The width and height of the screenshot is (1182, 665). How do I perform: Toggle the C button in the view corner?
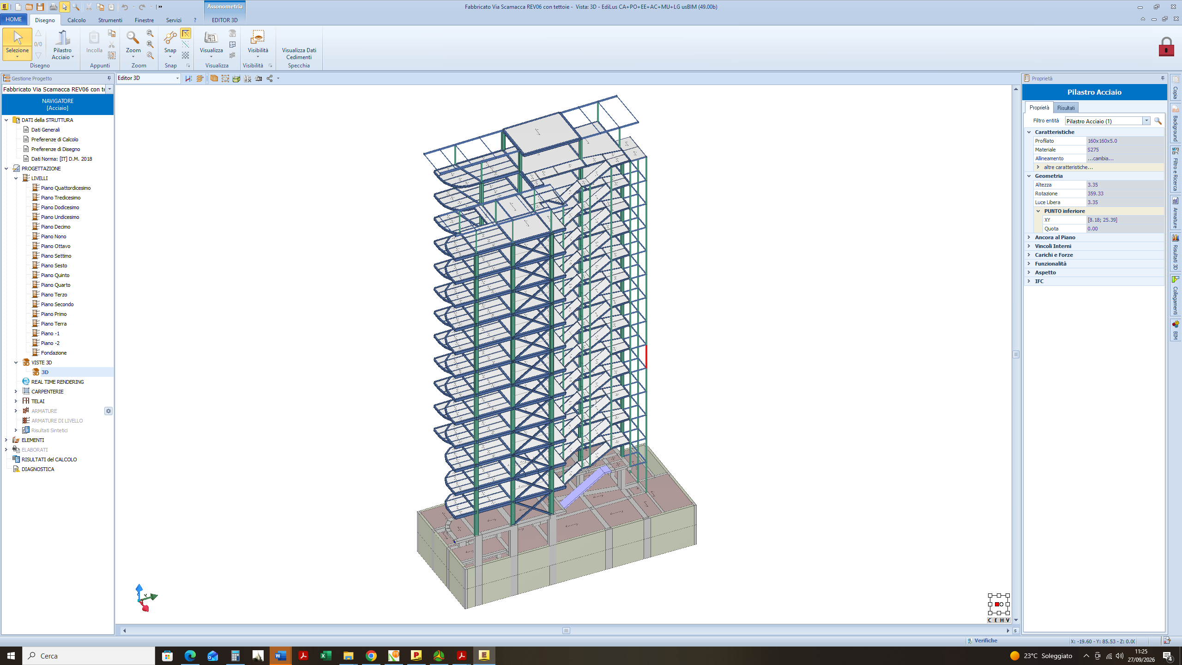(990, 620)
